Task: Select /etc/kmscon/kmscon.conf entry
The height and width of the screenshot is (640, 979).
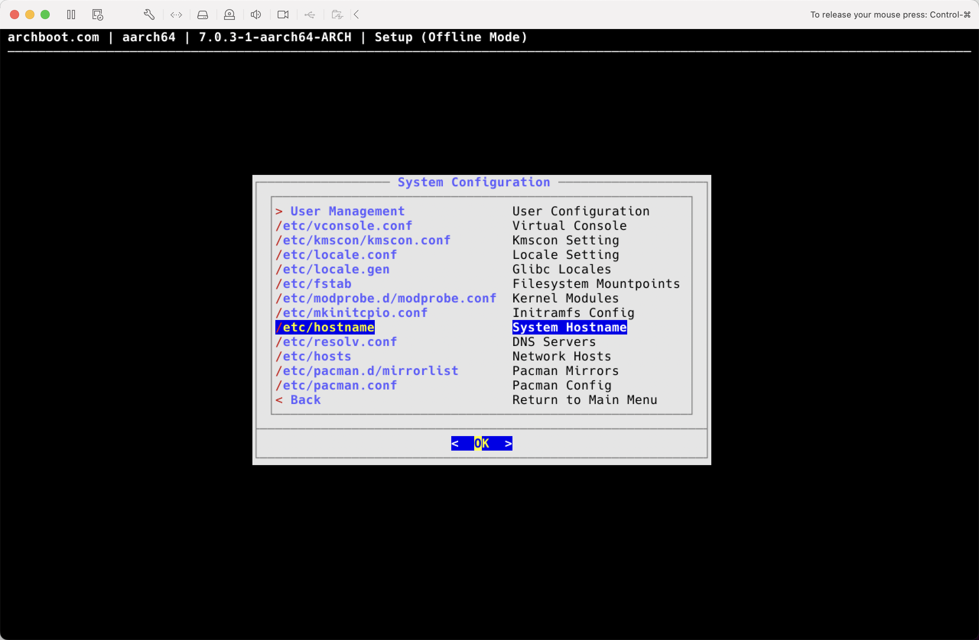Action: click(363, 240)
